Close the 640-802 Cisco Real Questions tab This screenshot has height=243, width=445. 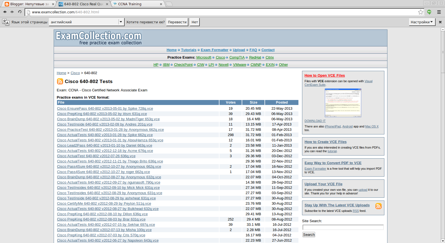[107, 4]
